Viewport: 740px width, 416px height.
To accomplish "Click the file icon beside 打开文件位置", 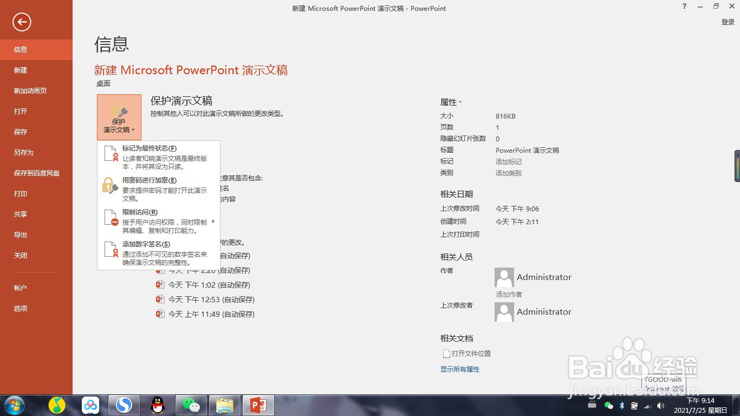I will pyautogui.click(x=446, y=354).
